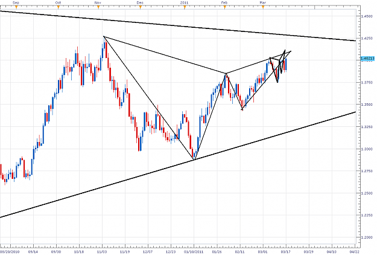Click the 1.3500 price axis label
377x255 pixels.
tap(367, 105)
